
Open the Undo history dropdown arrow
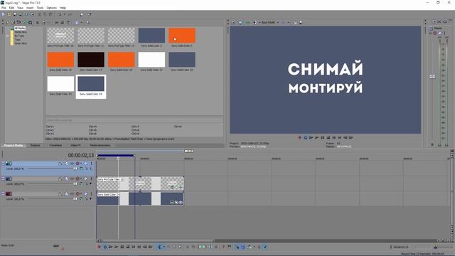tap(65, 14)
